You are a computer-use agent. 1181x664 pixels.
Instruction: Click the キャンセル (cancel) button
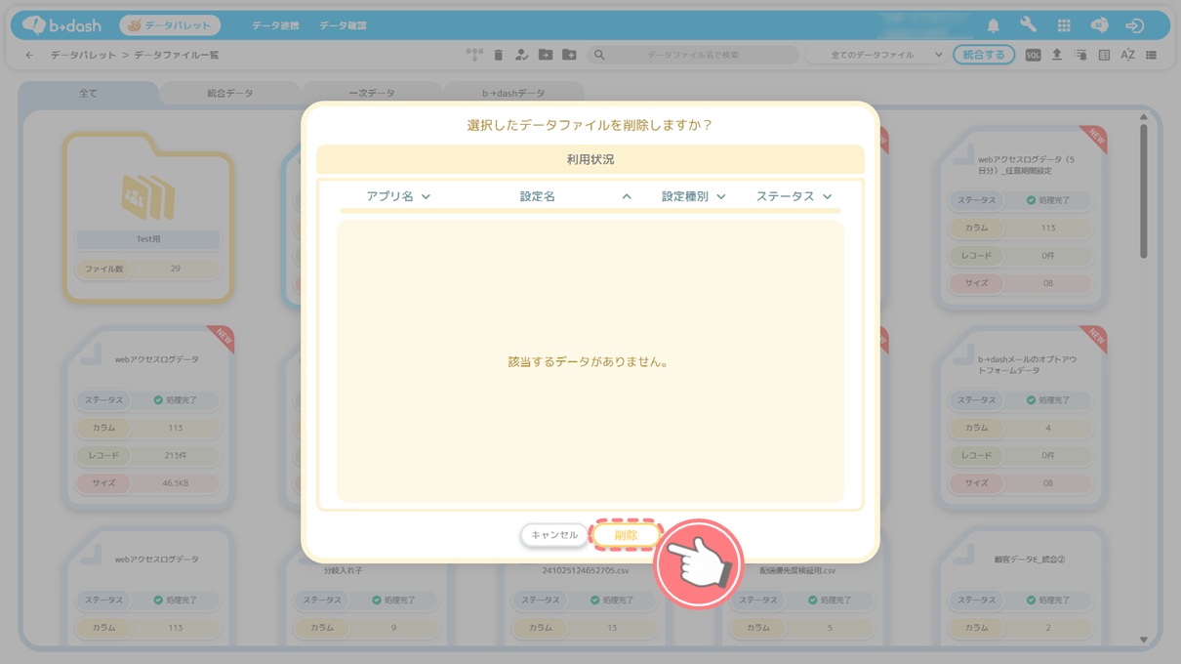[554, 535]
